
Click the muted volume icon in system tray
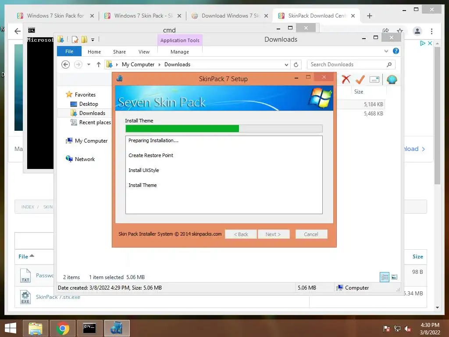coord(408,329)
